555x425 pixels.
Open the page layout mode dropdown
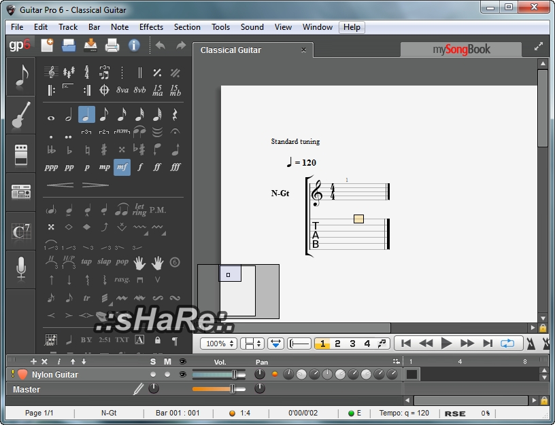pos(252,344)
